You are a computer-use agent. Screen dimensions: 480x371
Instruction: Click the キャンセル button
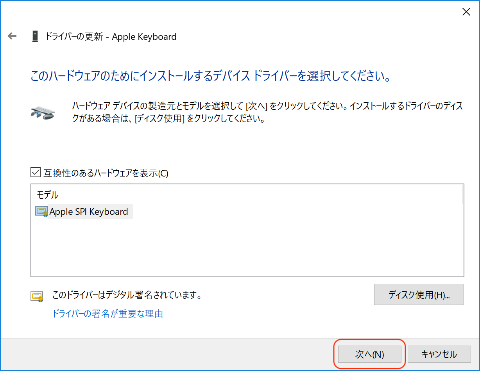[x=439, y=354]
